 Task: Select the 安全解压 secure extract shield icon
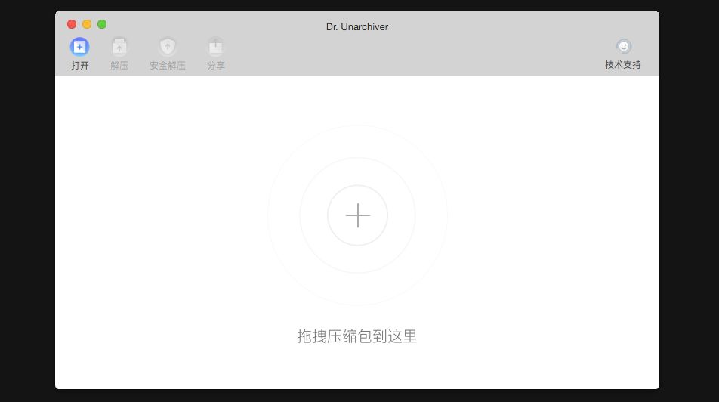point(168,47)
